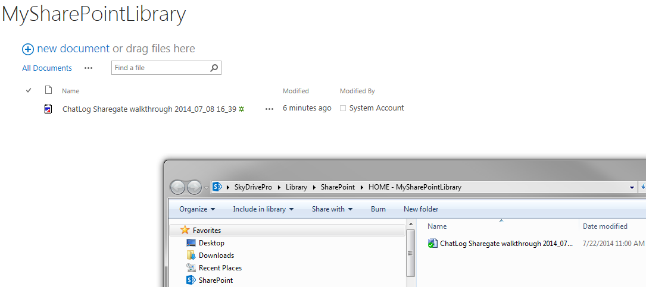Sort by file type icon column

coord(49,90)
